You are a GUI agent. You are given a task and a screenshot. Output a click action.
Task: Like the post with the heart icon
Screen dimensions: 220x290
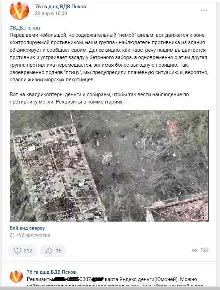pyautogui.click(x=18, y=251)
